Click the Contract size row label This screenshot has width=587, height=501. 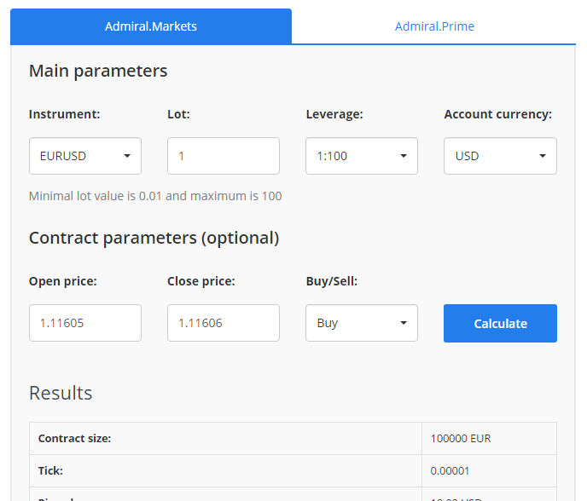pyautogui.click(x=75, y=439)
